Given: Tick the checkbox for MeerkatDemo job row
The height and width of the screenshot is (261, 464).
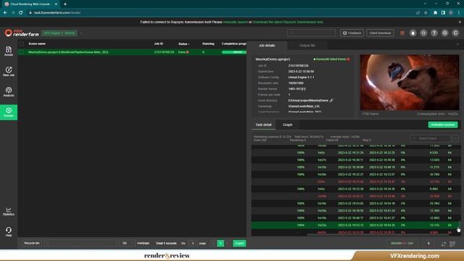Looking at the screenshot, I should point(22,52).
